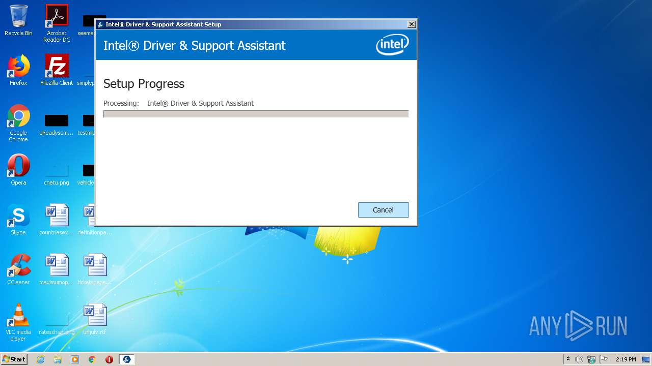Click the Show desktop button
Viewport: 652px width, 366px height.
(647, 359)
